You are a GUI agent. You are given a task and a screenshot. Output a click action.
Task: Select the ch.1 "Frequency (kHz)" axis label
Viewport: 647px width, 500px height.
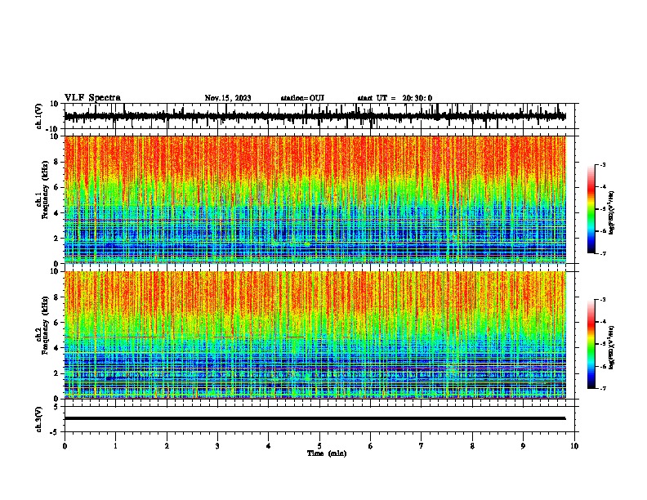coord(45,190)
